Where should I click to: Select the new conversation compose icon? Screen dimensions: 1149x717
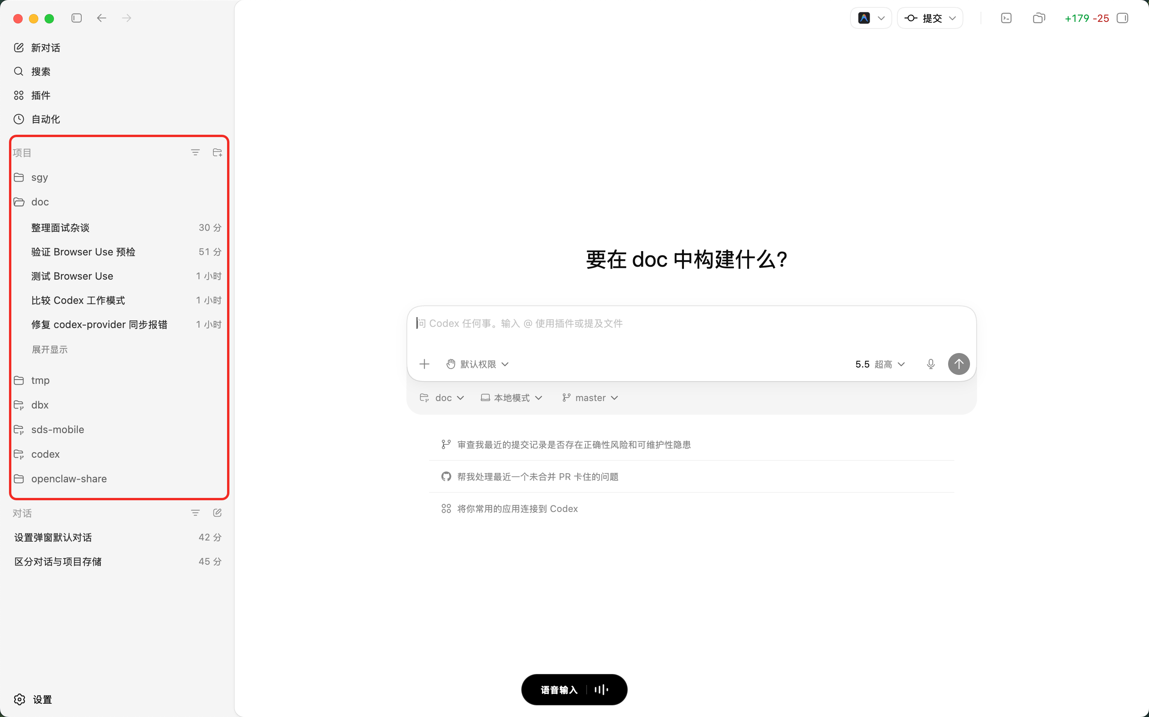click(18, 47)
